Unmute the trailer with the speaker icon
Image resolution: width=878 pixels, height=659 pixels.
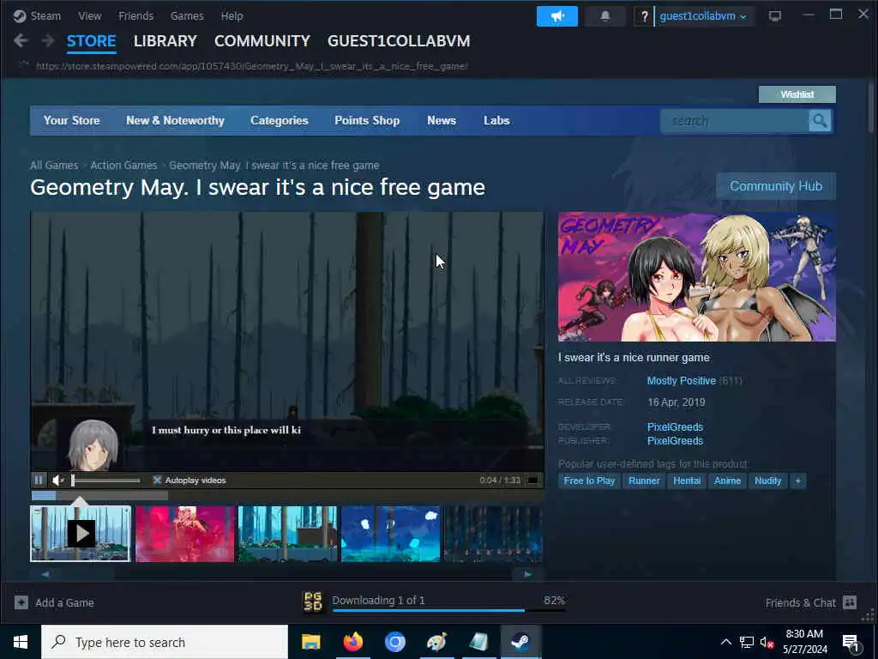(x=58, y=480)
